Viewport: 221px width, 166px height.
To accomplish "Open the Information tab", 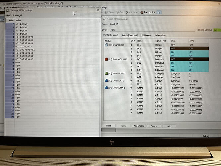I will [160, 35].
